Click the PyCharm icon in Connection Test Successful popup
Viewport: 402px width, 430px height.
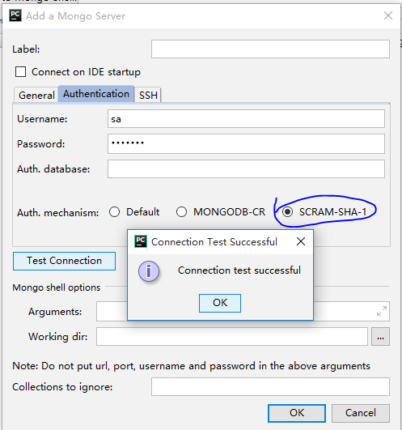[x=141, y=241]
